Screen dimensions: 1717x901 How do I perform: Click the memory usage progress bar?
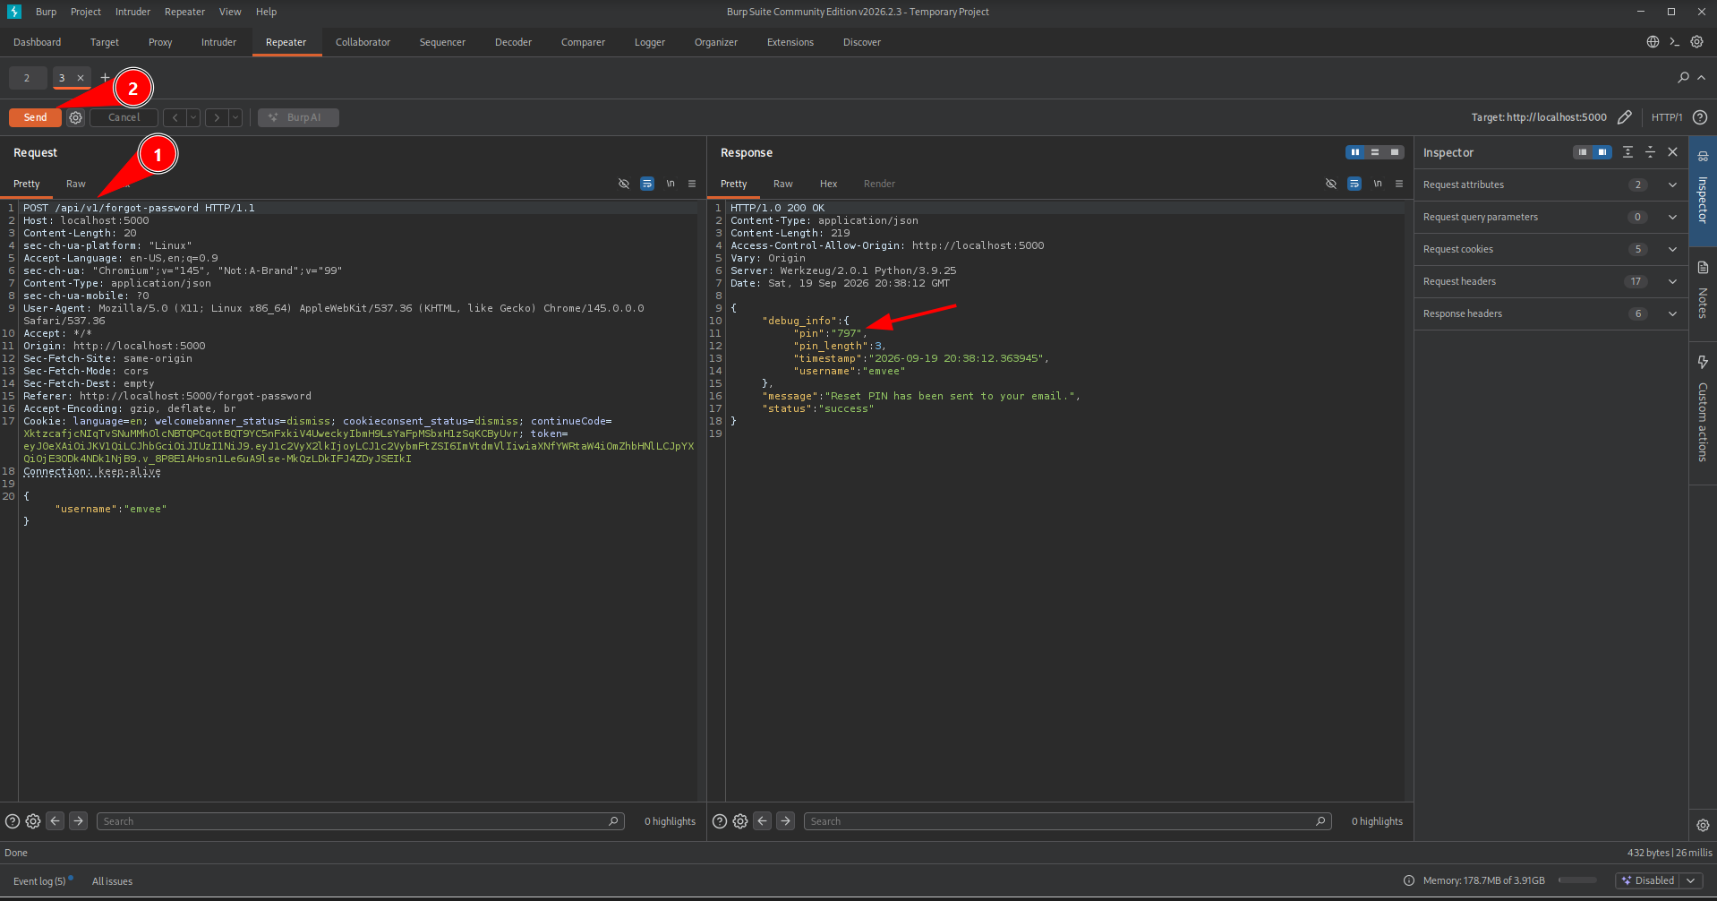(x=1577, y=880)
